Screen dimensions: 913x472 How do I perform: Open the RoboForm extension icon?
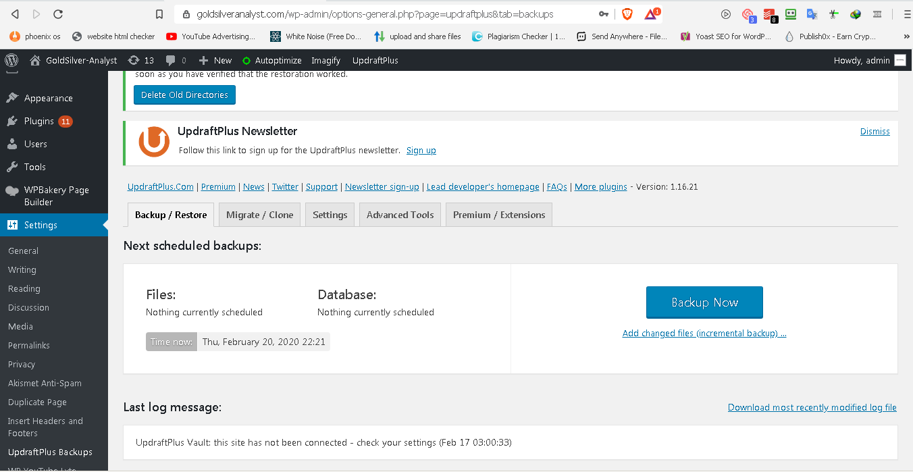[791, 14]
